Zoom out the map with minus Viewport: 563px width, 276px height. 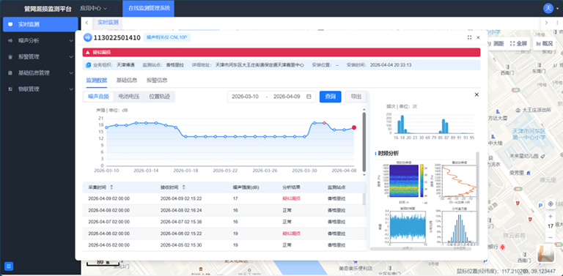[551, 237]
